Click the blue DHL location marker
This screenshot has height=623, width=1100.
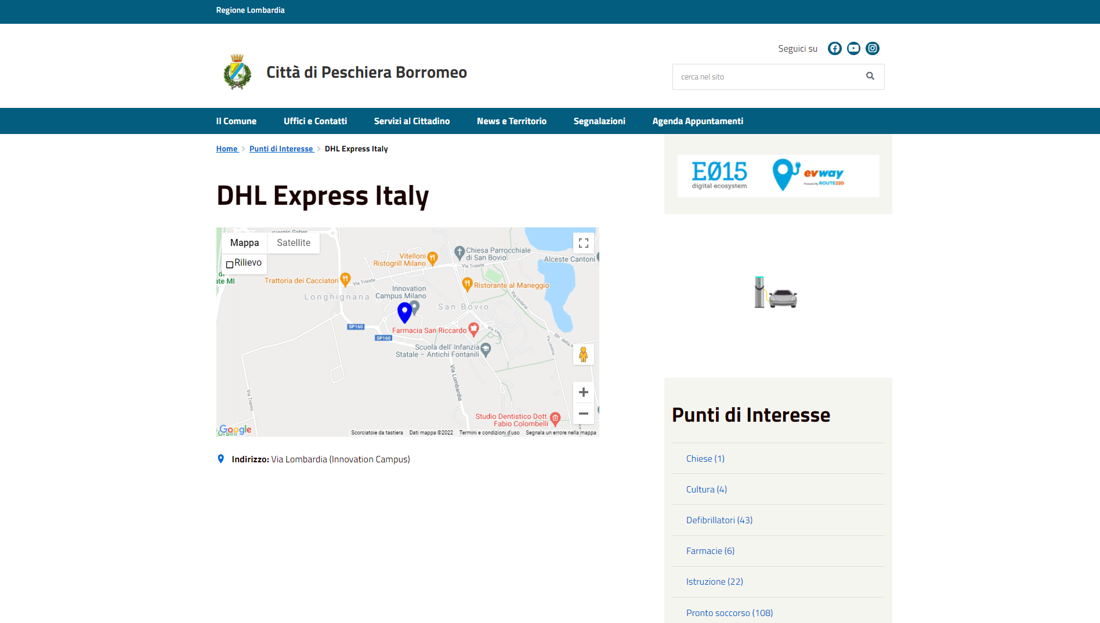point(404,312)
